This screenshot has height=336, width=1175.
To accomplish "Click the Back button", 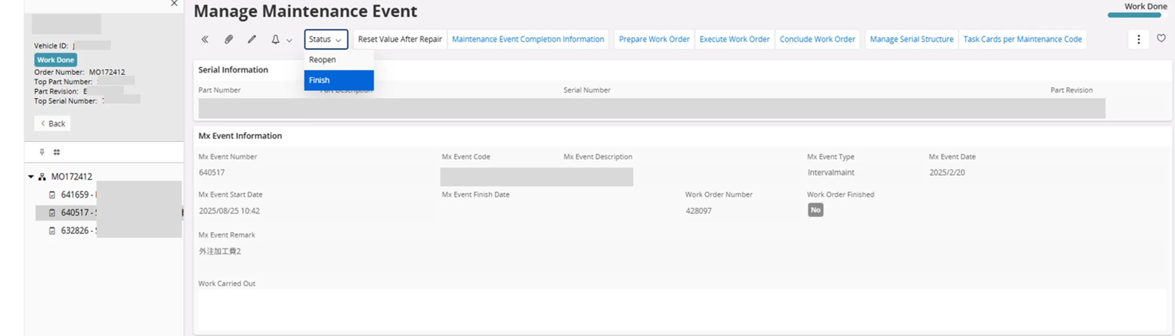I will (52, 123).
